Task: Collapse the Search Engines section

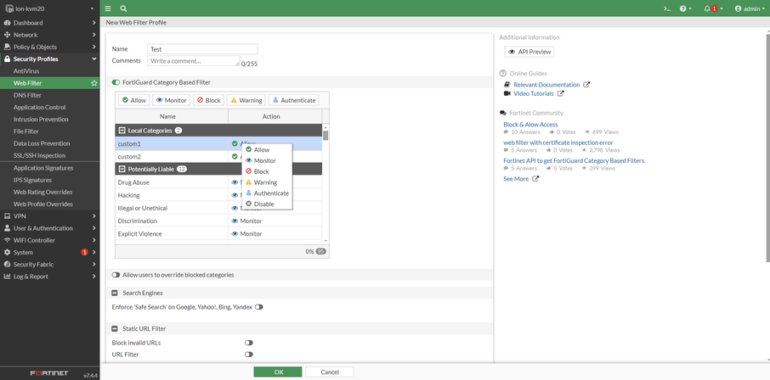Action: click(x=115, y=293)
